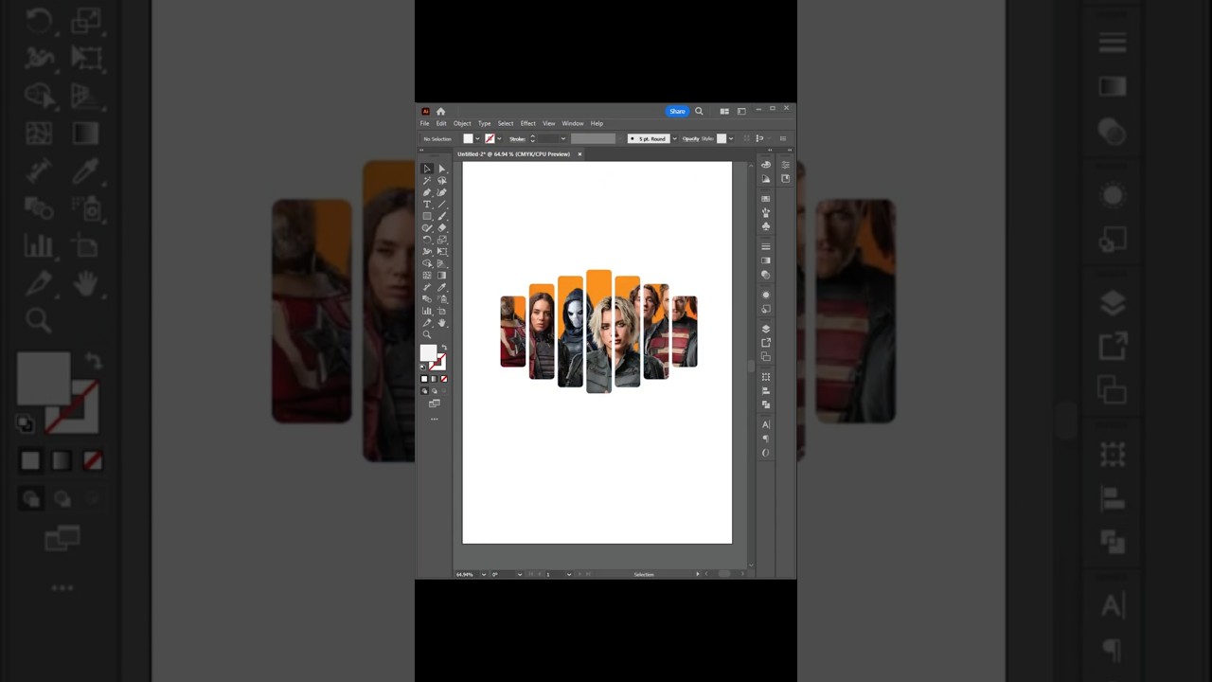Swap fill and stroke arrow
Image resolution: width=1212 pixels, height=682 pixels.
tap(443, 348)
